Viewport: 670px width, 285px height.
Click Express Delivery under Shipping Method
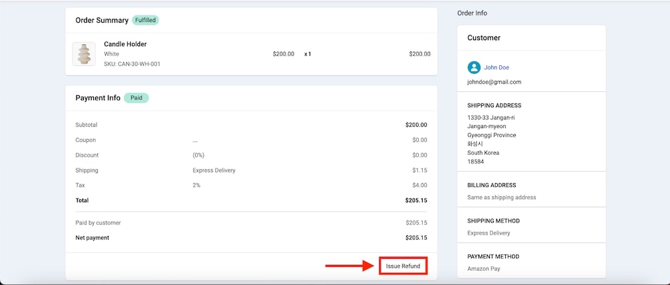[488, 233]
